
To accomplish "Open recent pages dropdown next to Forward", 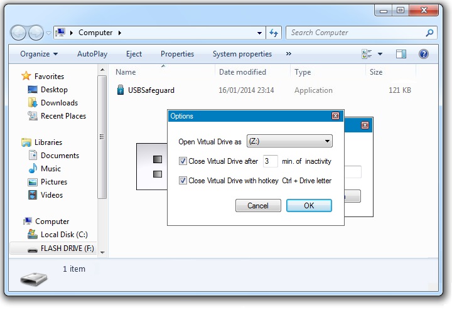I will (49, 33).
